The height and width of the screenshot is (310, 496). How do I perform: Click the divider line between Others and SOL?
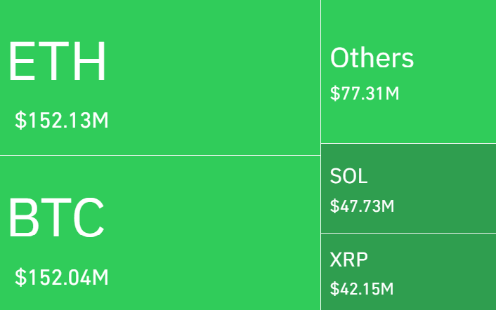(x=408, y=143)
